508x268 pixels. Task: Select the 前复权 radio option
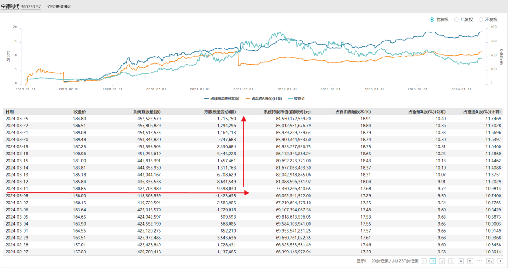(x=439, y=20)
